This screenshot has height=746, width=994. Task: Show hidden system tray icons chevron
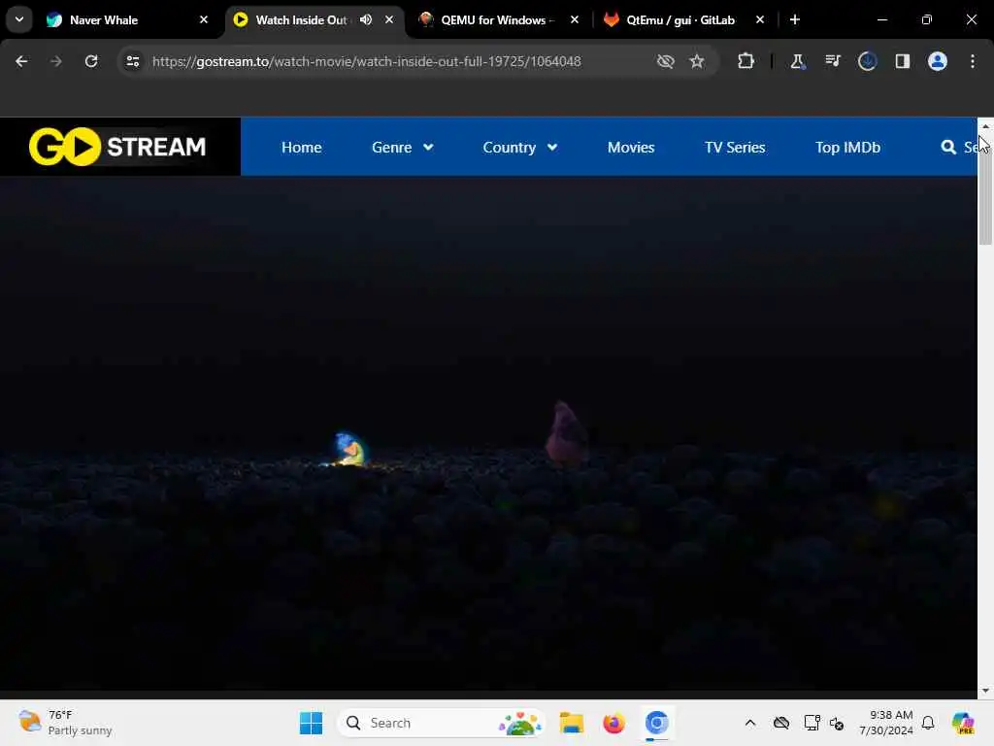click(750, 723)
